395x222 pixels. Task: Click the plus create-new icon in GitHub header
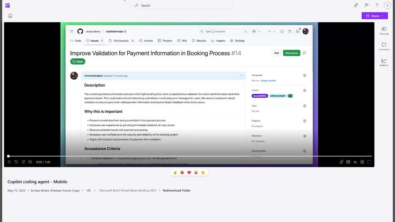(269, 31)
